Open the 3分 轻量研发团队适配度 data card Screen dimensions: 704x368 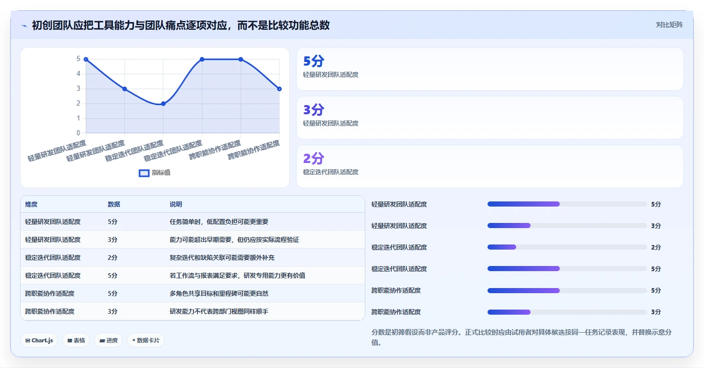pos(490,118)
